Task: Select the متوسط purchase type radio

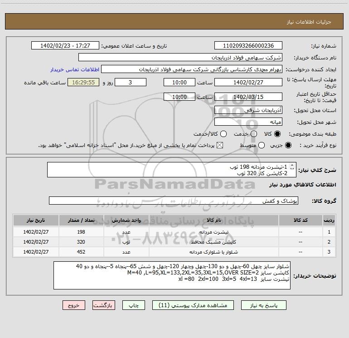Action: [x=262, y=146]
